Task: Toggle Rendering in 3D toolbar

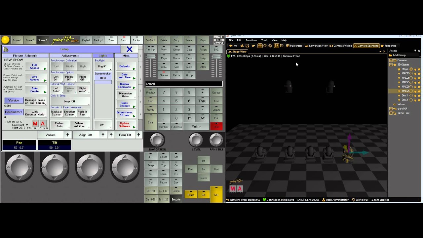Action: click(388, 46)
